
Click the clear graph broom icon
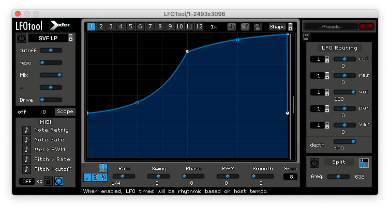(245, 26)
